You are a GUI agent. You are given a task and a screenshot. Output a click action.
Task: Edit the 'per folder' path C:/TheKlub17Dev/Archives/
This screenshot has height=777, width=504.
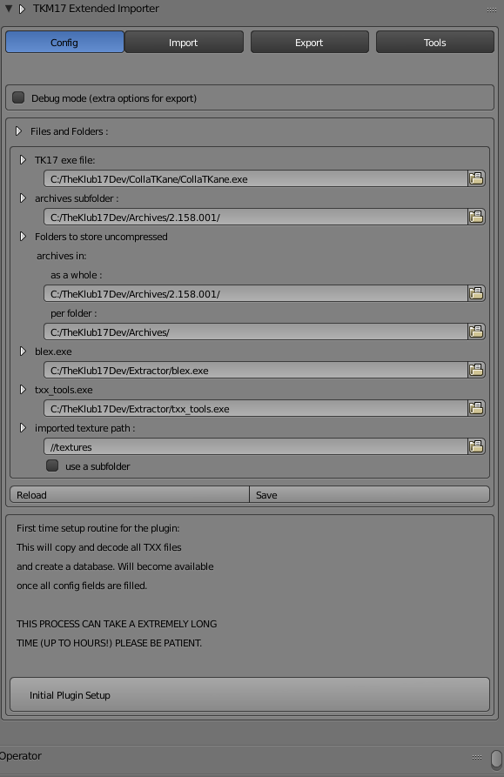(x=256, y=332)
